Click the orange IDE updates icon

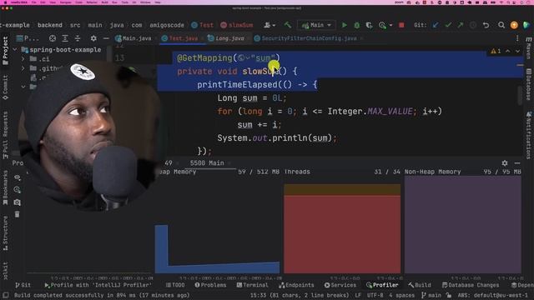point(514,25)
